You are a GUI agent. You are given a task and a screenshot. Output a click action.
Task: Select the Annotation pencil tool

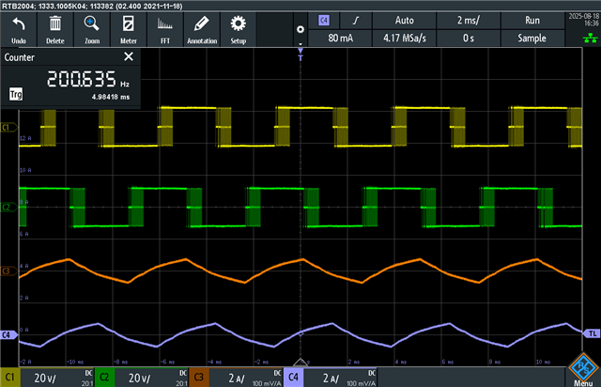[202, 30]
